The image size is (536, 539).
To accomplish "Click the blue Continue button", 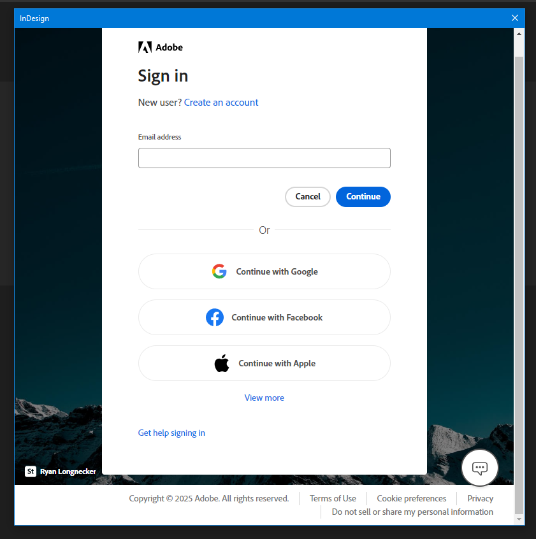I will tap(363, 197).
